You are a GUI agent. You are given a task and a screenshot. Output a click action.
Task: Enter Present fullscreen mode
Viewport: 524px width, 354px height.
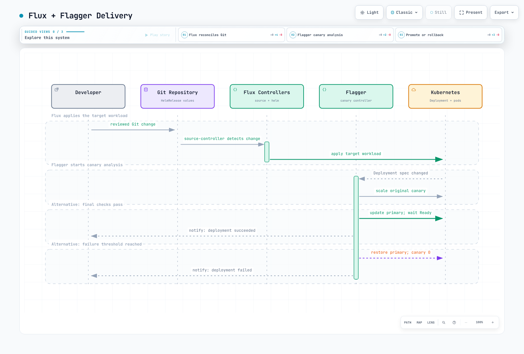(471, 12)
